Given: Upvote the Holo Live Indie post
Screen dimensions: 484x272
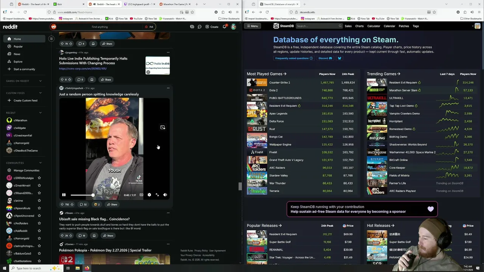Looking at the screenshot, I should (x=62, y=80).
